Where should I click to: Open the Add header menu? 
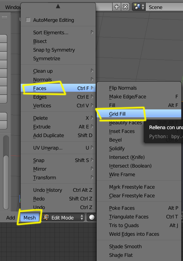pyautogui.click(x=11, y=217)
